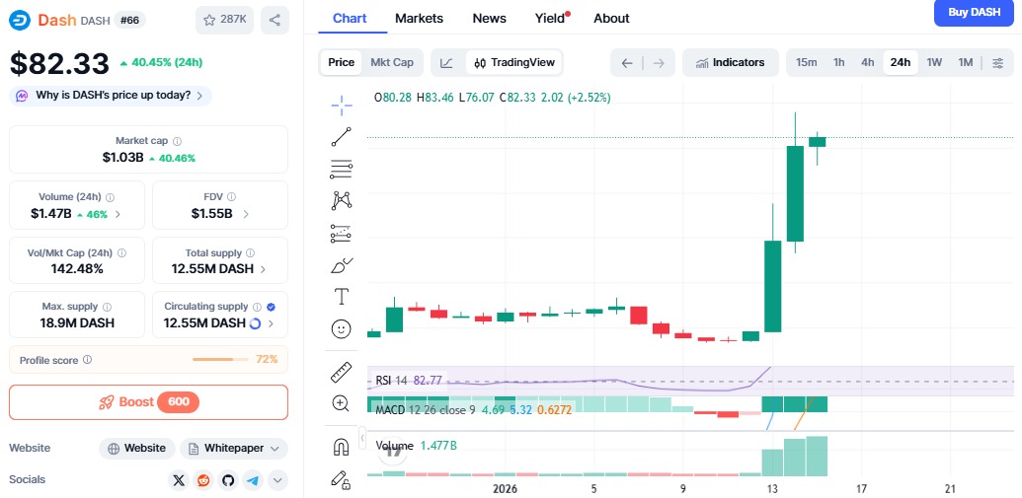This screenshot has width=1022, height=498.
Task: Switch to TradingView chart mode
Action: (x=513, y=62)
